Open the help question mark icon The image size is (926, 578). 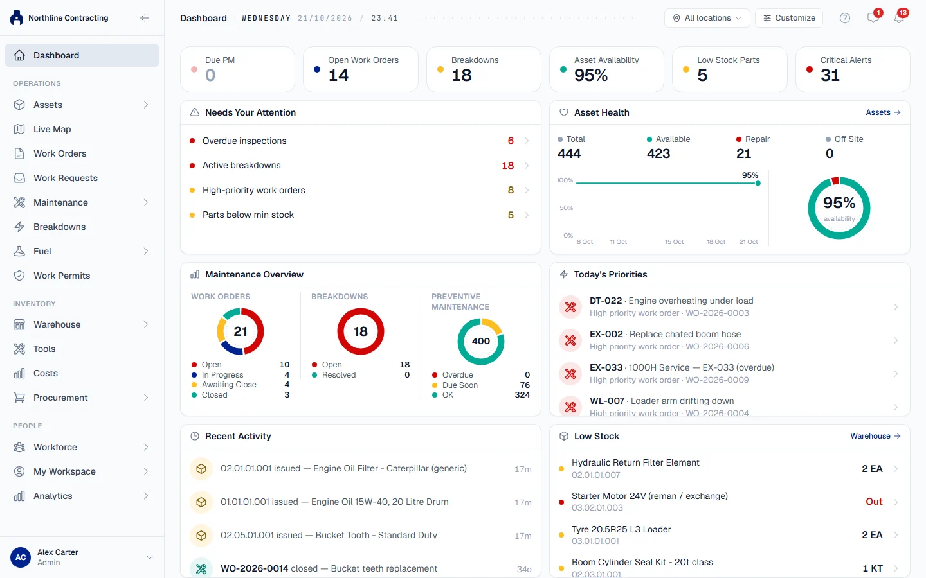[845, 18]
